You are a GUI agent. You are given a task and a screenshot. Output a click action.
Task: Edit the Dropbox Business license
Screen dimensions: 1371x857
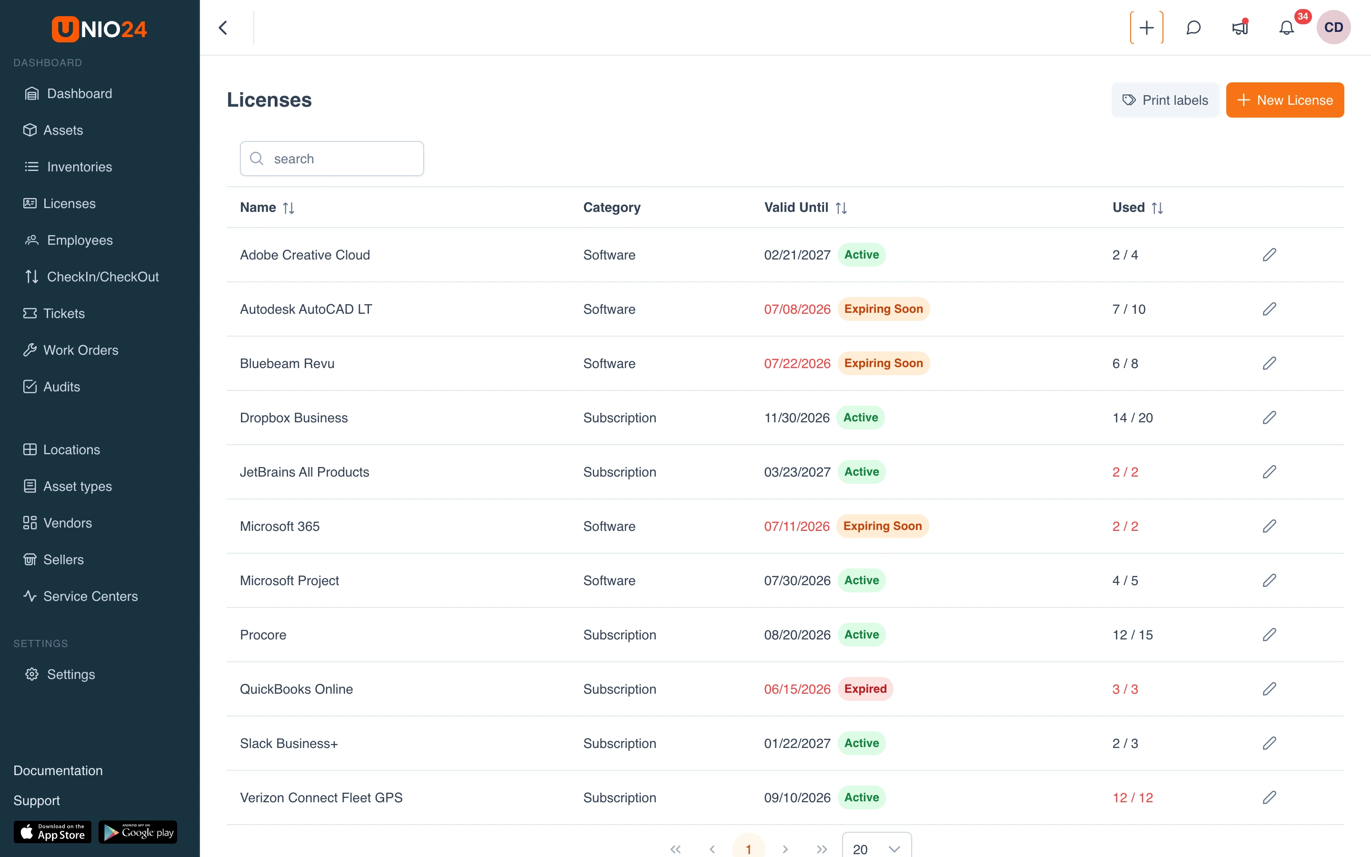tap(1269, 418)
